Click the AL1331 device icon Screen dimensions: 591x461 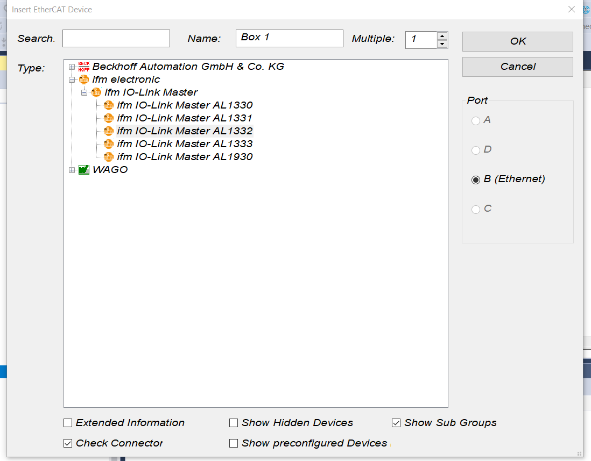pos(109,118)
